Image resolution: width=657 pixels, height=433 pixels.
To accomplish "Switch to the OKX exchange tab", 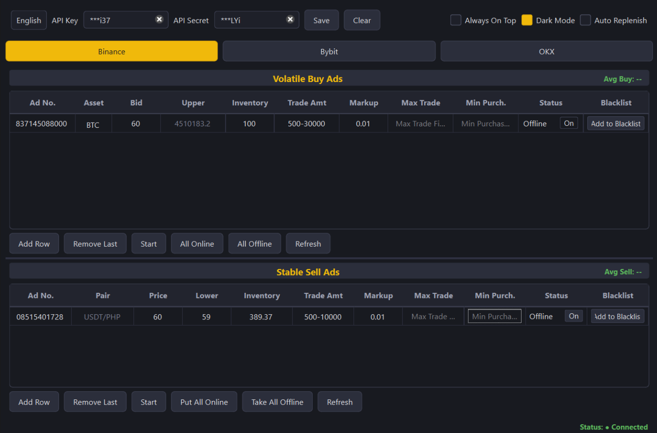I will [546, 51].
